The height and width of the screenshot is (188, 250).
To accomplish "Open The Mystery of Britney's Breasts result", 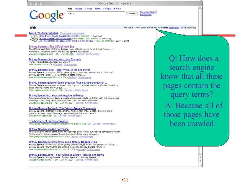I will [x=48, y=121].
